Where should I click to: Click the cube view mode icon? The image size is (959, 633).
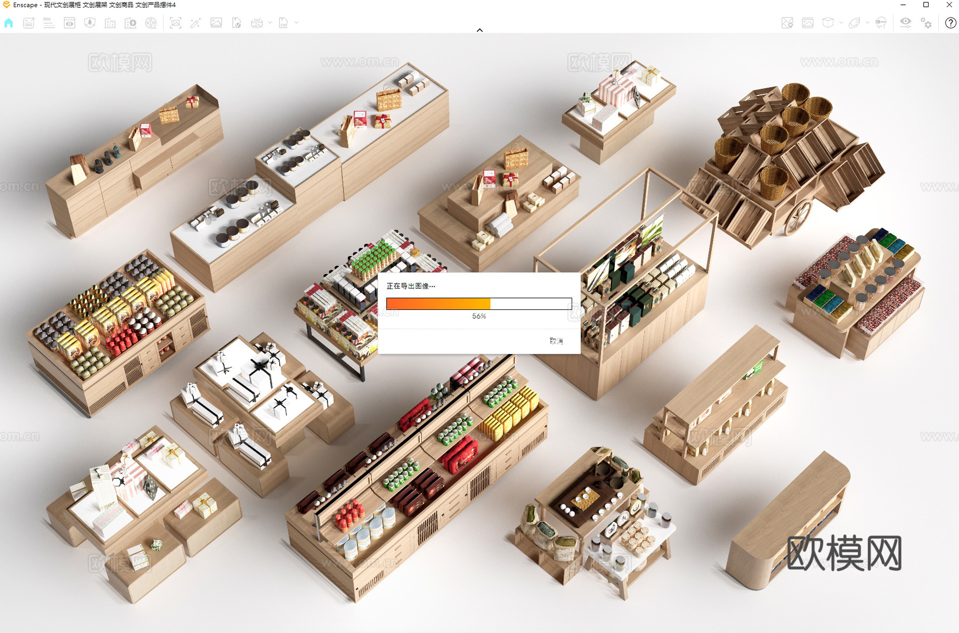pyautogui.click(x=828, y=23)
